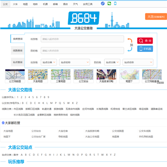Screen dimensions: 167x167
Task: Click letter M in bus routes letter row
Action: (x=51, y=103)
